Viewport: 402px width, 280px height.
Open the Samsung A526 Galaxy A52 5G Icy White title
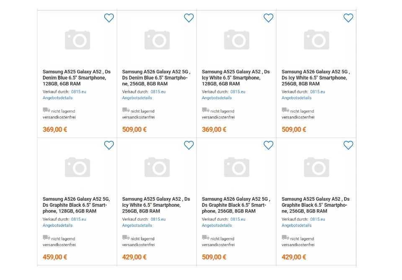point(316,77)
